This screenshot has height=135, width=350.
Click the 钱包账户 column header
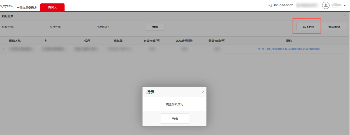pyautogui.click(x=119, y=41)
